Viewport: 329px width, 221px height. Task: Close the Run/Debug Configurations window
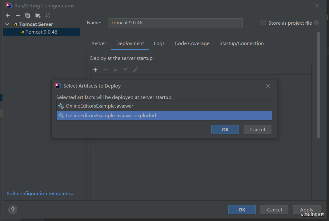[317, 6]
